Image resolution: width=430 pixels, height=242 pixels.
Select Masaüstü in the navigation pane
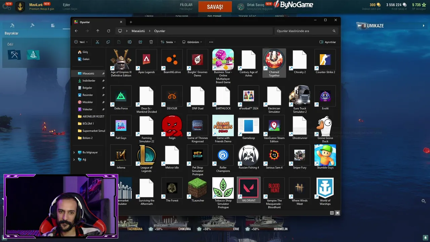coord(88,73)
